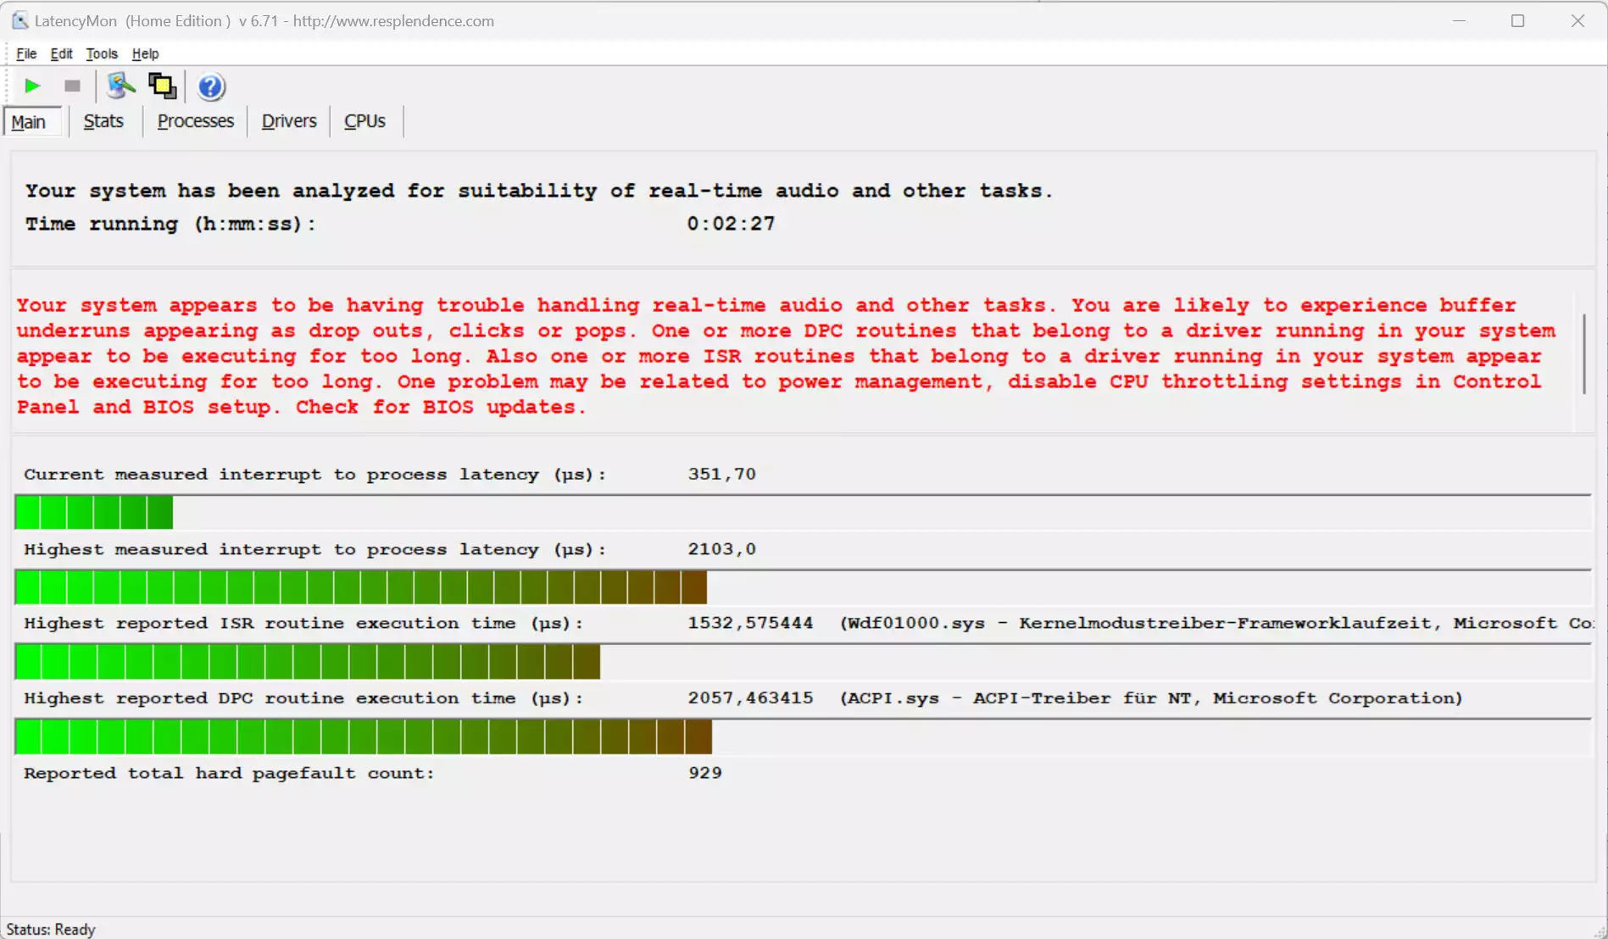
Task: Close the LatencyMon window
Action: 1577,20
